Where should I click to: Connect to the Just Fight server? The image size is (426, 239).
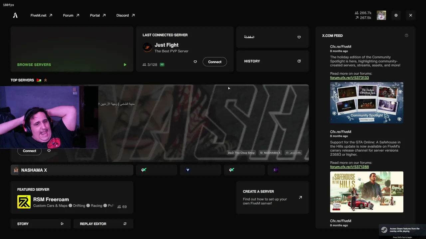point(215,62)
